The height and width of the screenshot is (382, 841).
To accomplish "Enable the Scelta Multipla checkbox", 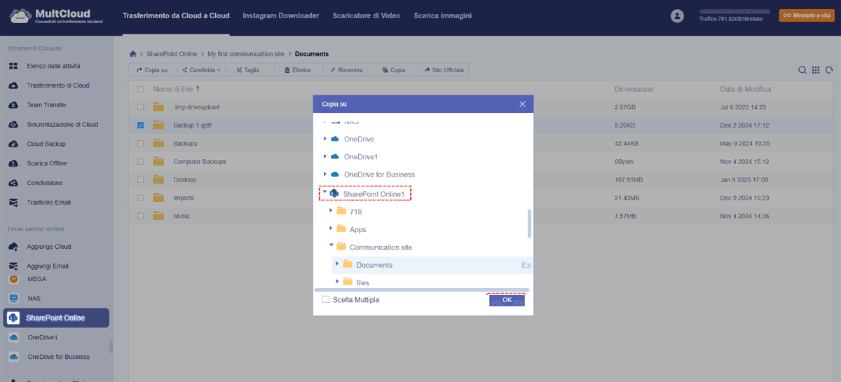I will 326,300.
